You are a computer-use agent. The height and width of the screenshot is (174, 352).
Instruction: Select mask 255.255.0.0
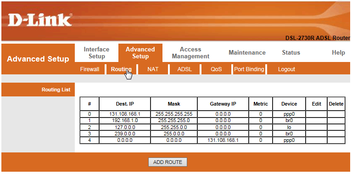click(174, 127)
